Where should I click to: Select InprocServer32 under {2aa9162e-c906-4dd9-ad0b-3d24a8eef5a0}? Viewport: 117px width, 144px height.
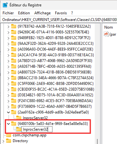tap(35, 118)
